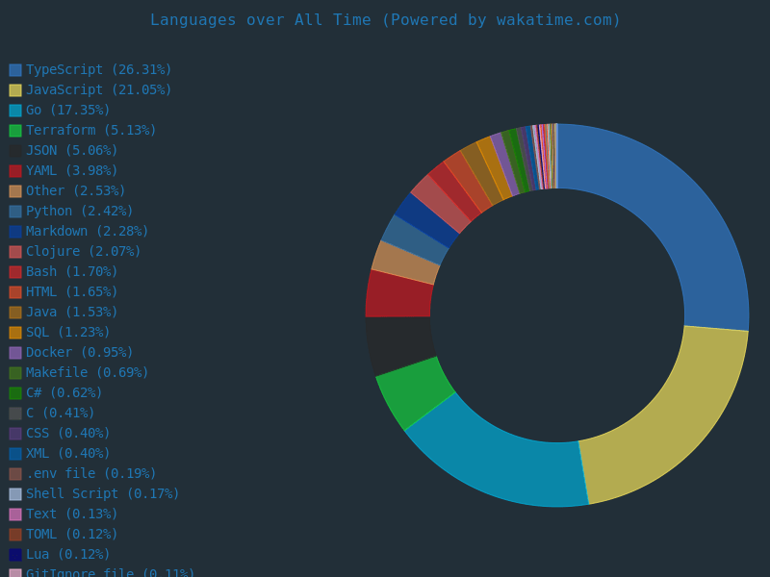Viewport: 770px width, 577px height.
Task: Click the Other legend color swatch
Action: [15, 190]
